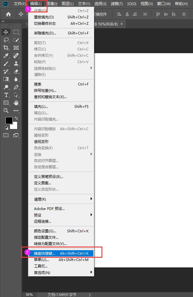Select the Lasso tool
193x297 pixels.
point(6,40)
